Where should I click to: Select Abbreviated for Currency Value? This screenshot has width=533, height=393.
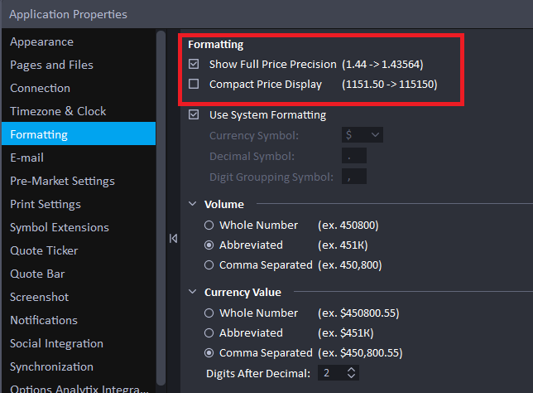click(x=209, y=332)
